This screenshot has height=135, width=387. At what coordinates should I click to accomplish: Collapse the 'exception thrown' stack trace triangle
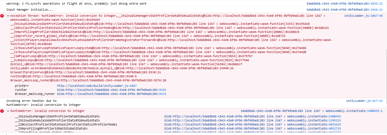[8, 16]
